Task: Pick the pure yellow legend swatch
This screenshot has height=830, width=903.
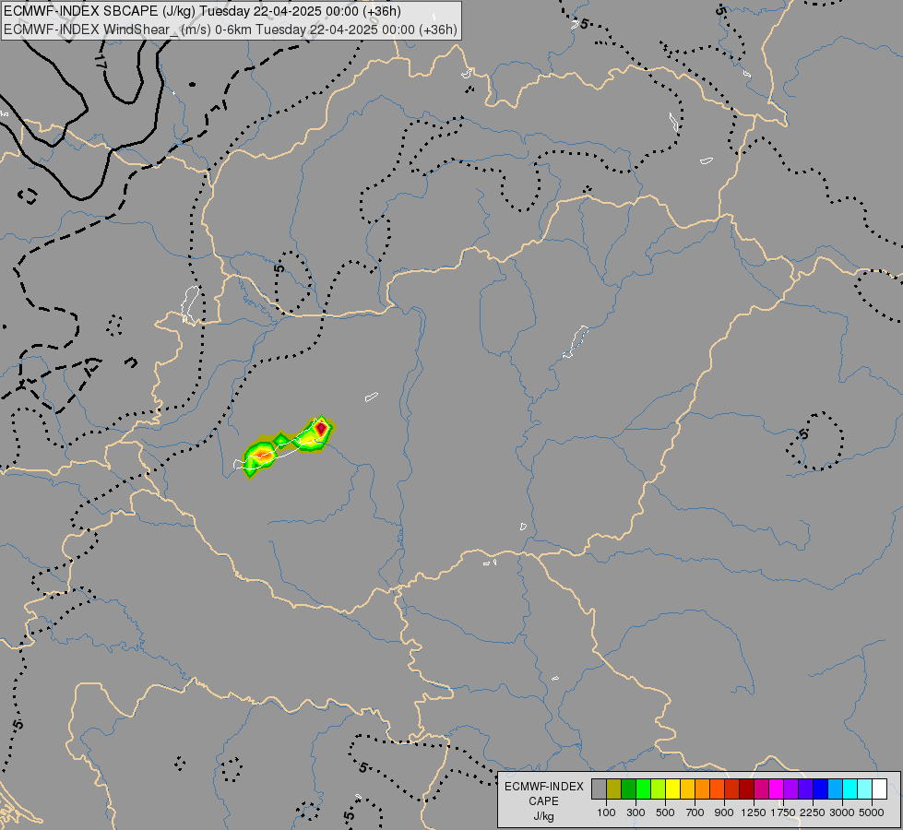Action: coord(673,789)
